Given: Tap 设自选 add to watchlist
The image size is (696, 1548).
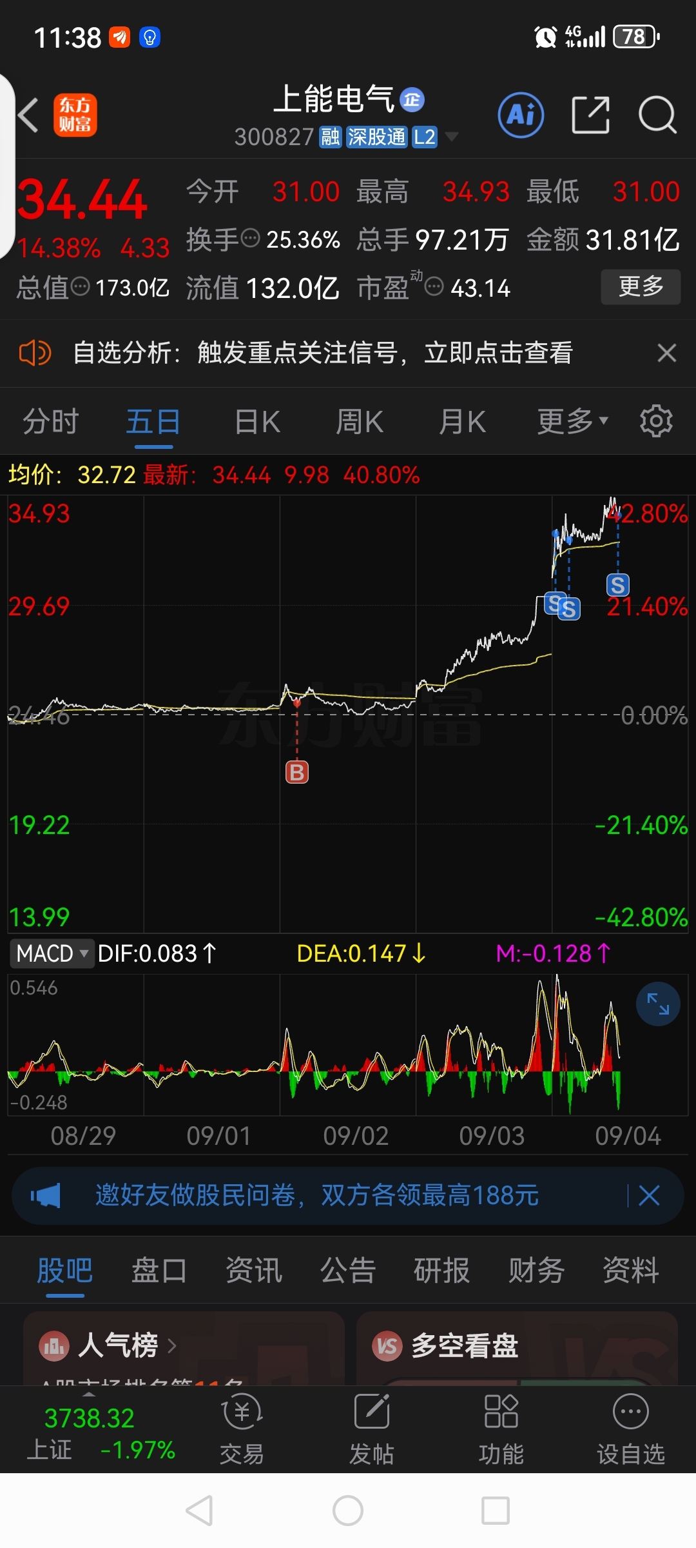Looking at the screenshot, I should pos(631,1429).
